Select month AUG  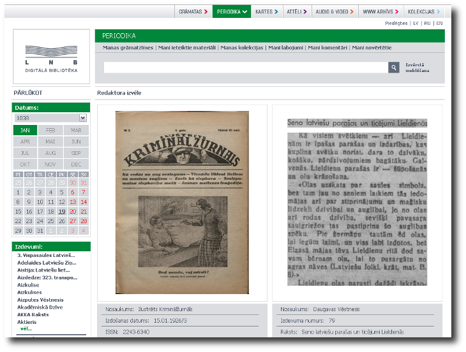tap(50, 153)
